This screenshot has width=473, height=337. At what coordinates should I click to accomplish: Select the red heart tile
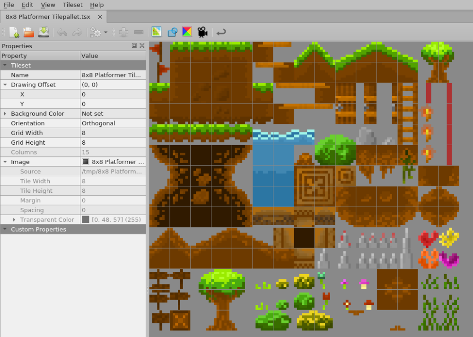[x=428, y=238]
